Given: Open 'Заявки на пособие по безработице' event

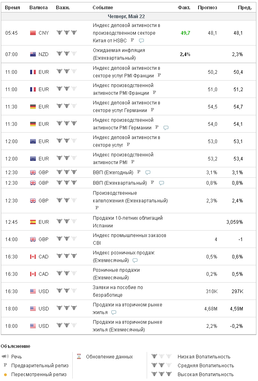Looking at the screenshot, I should (118, 291).
